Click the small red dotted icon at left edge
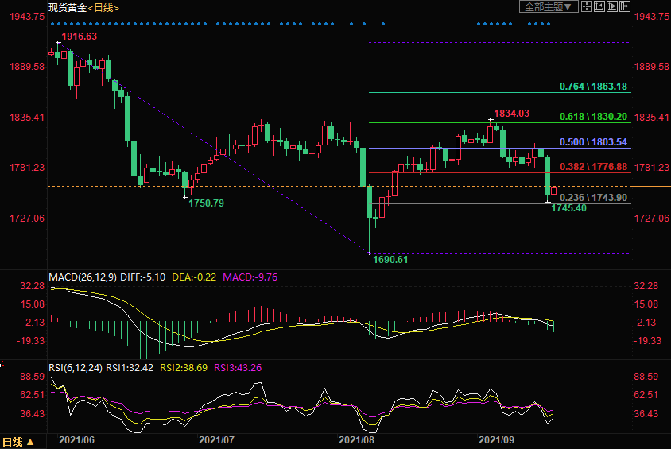The image size is (671, 449). (2, 366)
